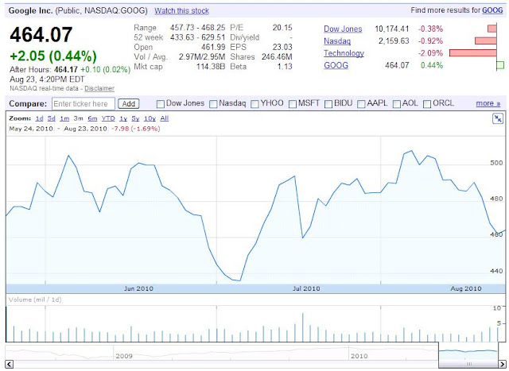Check the AAPL compare checkbox
Screen dimensions: 509x371
(x=361, y=104)
